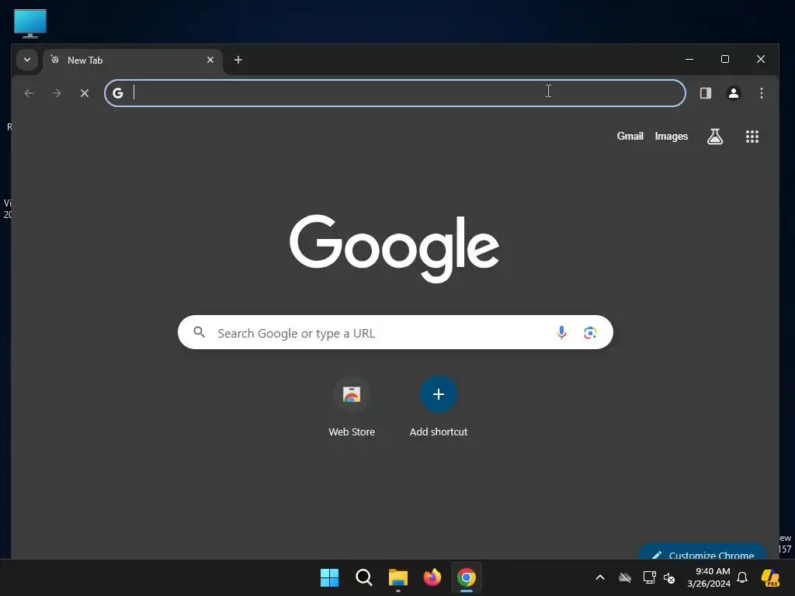Viewport: 795px width, 596px height.
Task: Click magnifier icon in Google search box
Action: tap(200, 332)
